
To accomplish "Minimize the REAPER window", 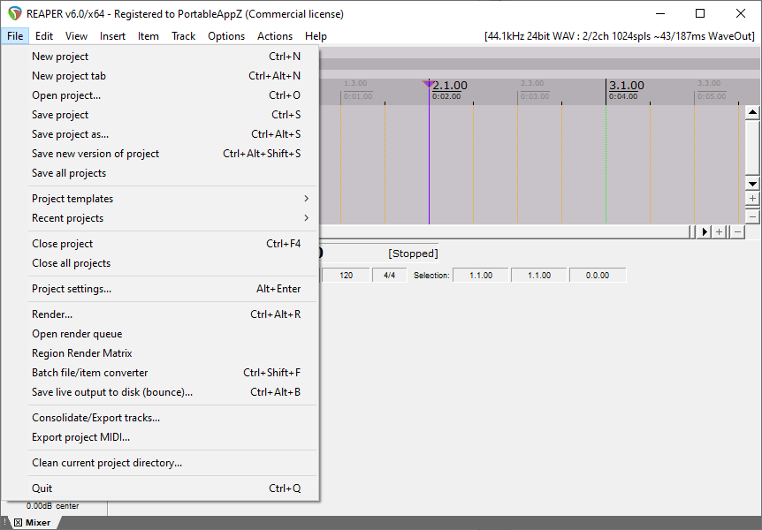I will (660, 13).
